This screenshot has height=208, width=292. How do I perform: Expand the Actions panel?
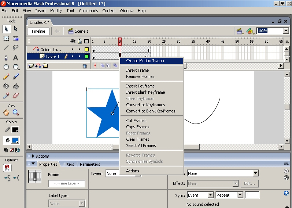(33, 156)
